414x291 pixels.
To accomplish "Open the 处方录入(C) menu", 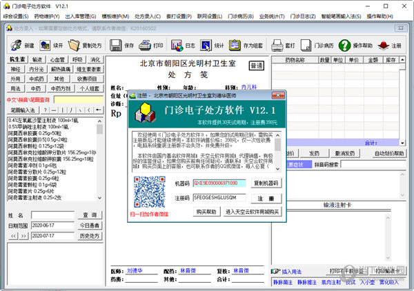I will tap(148, 17).
